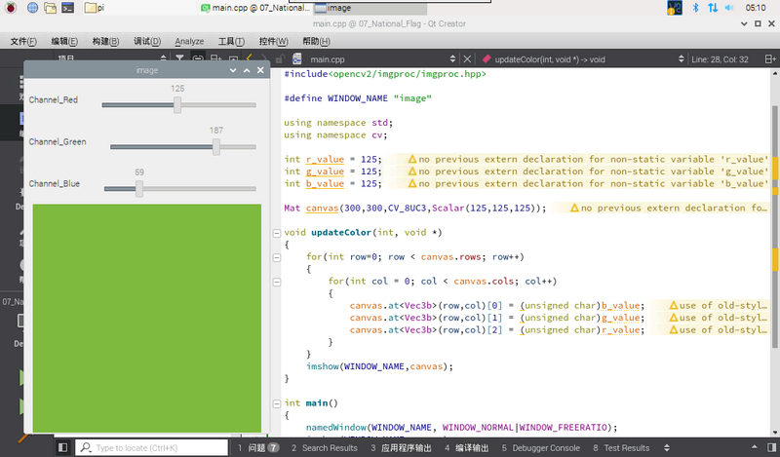Open the Raspberry Pi main menu
This screenshot has height=457, width=780.
[11, 8]
